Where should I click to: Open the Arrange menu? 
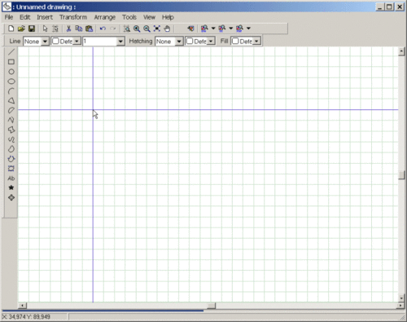pos(105,17)
